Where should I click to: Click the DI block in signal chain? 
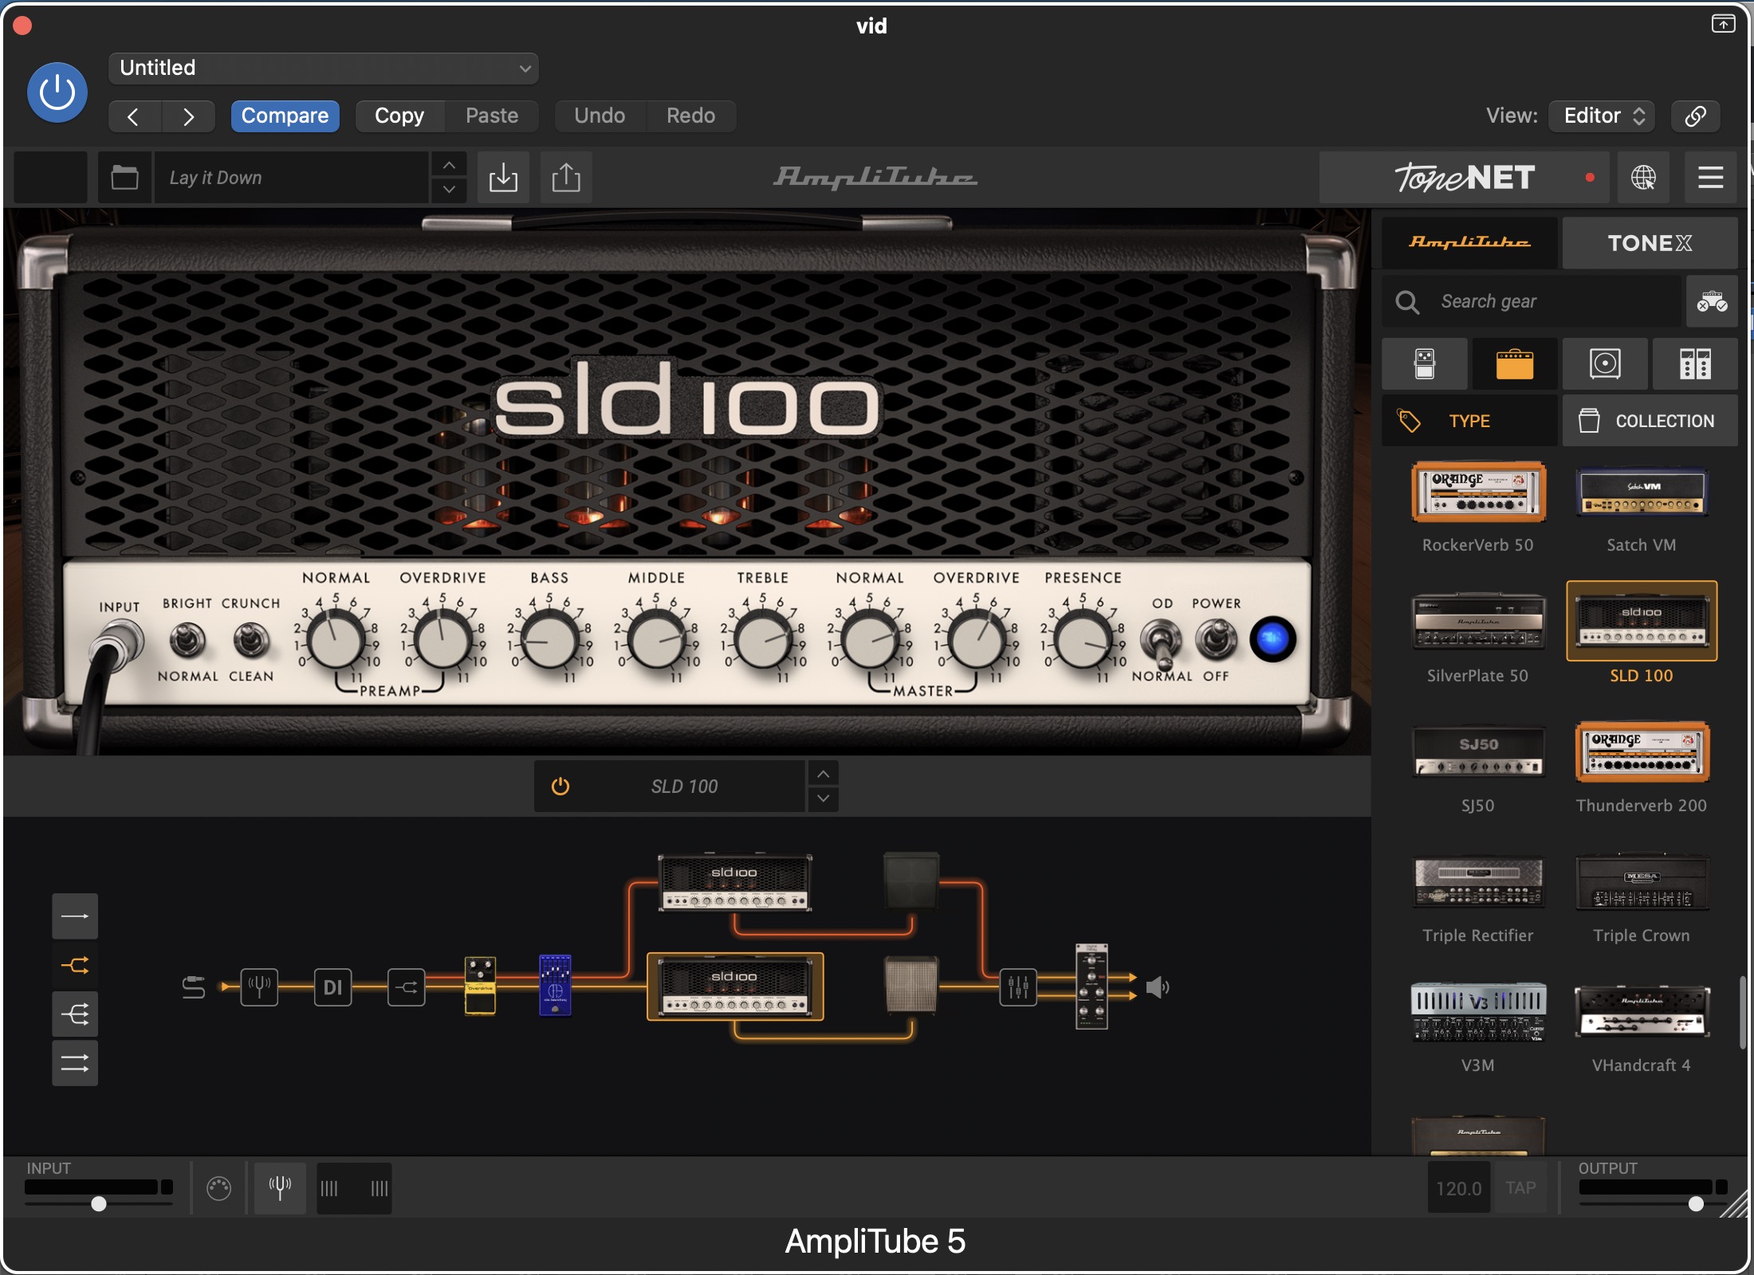332,988
